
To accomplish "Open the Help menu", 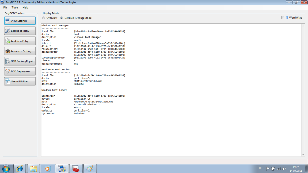I will click(25, 8).
